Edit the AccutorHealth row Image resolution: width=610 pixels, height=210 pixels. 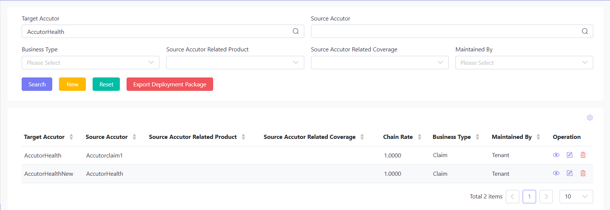(570, 155)
